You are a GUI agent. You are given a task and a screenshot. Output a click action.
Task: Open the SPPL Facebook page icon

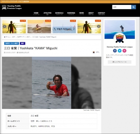point(115,51)
